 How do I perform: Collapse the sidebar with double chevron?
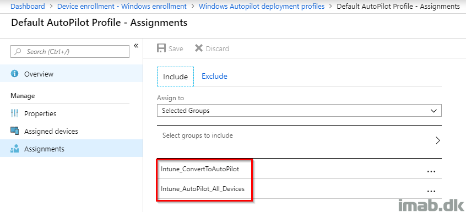coord(136,45)
